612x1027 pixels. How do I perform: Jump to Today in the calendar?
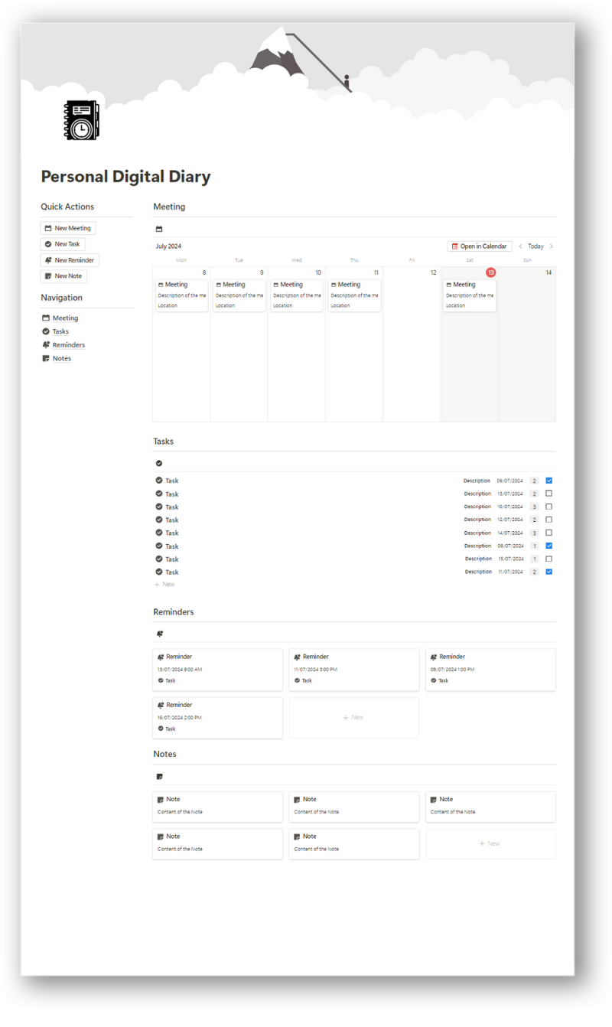pos(535,246)
